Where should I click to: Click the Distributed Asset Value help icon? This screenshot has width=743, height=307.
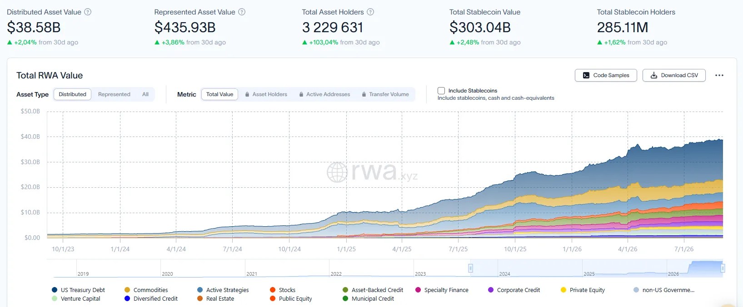(88, 12)
